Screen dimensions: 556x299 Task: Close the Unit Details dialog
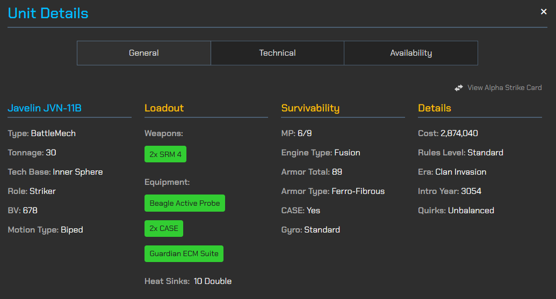click(543, 12)
